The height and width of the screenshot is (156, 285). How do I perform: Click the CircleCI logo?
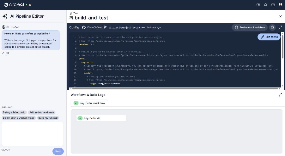(x=14, y=4)
